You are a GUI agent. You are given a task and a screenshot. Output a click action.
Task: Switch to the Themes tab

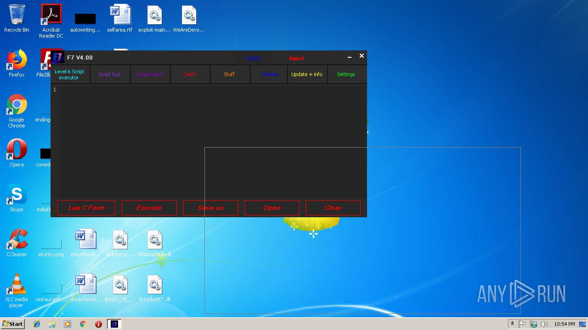pos(269,74)
